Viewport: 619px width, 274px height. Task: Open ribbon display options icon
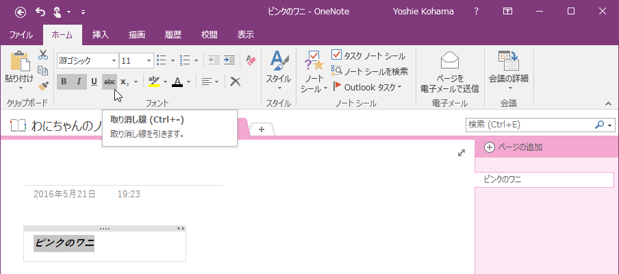(507, 12)
